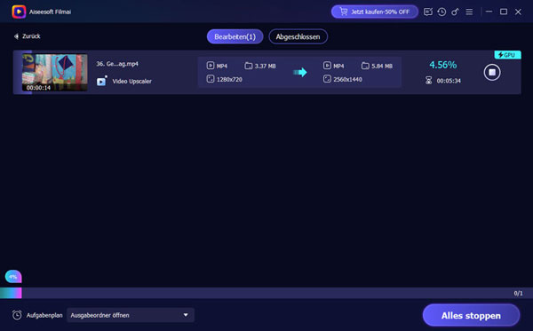Click the output size folder icon at 5.84 MB

tap(365, 66)
